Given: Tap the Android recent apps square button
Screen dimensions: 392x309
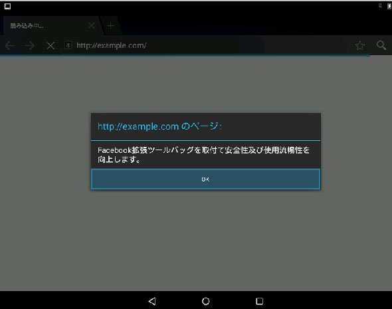Looking at the screenshot, I should (x=259, y=301).
